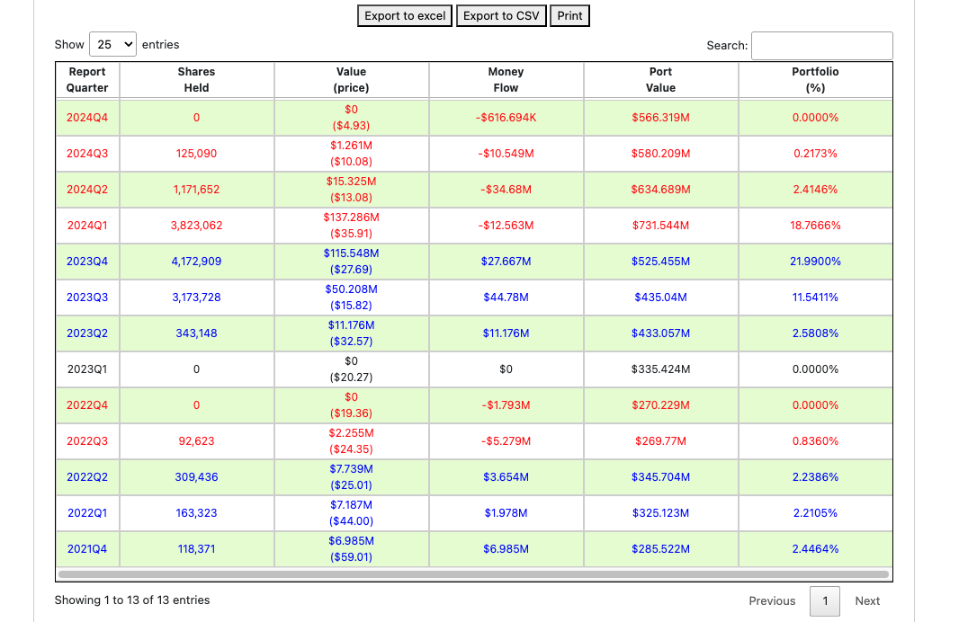Image resolution: width=959 pixels, height=622 pixels.
Task: Select page 1 in pagination
Action: [x=824, y=601]
